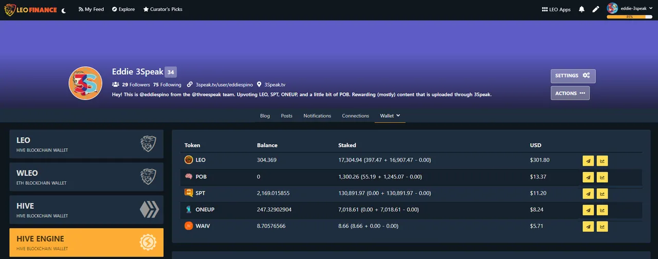
Task: Open Curator's Picks
Action: tap(162, 9)
